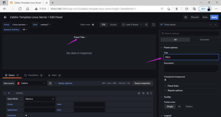This screenshot has height=117, width=221.
Task: Go to the browser home page
Action: coord(28,9)
